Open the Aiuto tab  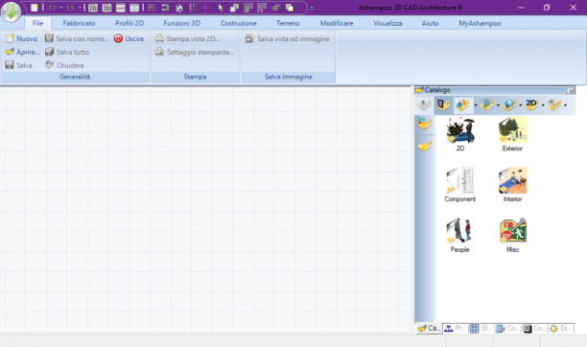(x=430, y=23)
